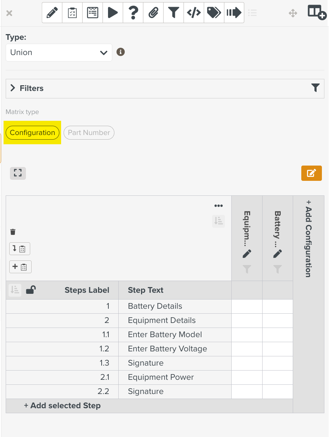Image resolution: width=329 pixels, height=437 pixels.
Task: Click the trash delete icon
Action: coord(13,232)
